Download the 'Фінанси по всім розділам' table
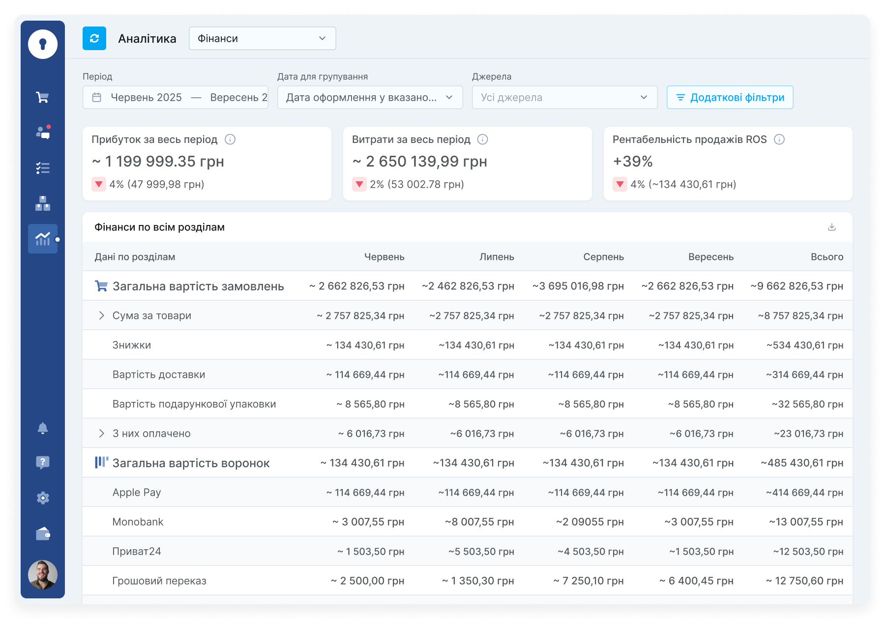885x619 pixels. point(831,227)
